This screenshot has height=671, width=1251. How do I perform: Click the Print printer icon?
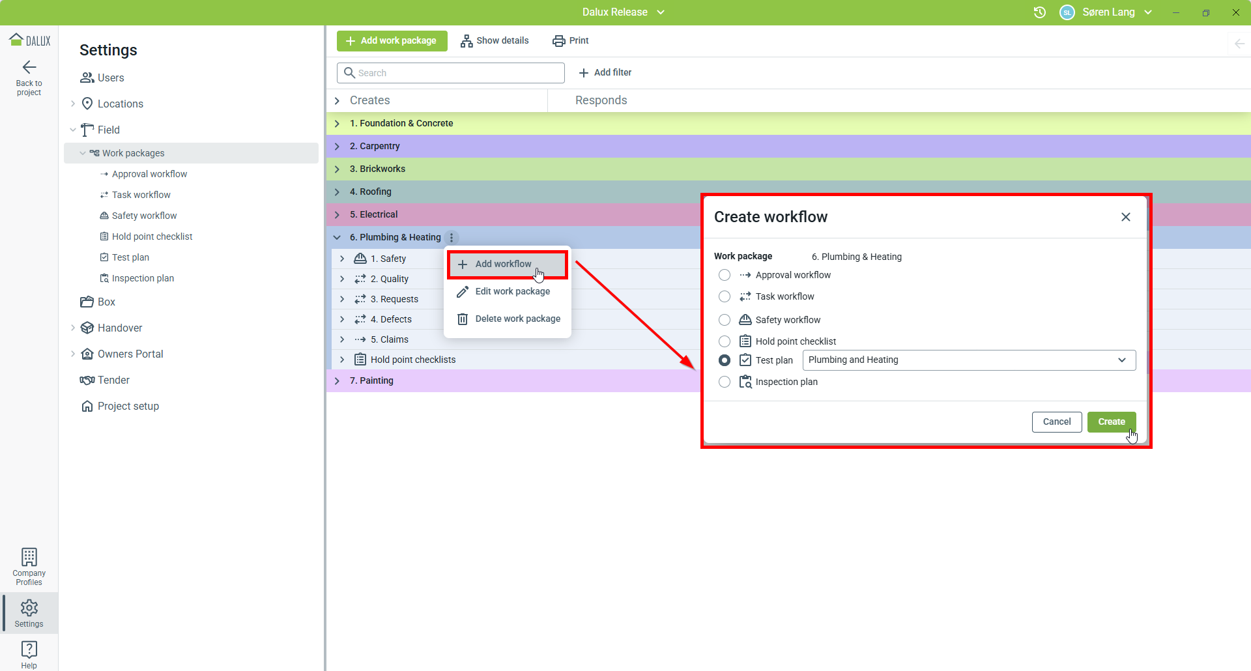click(559, 41)
